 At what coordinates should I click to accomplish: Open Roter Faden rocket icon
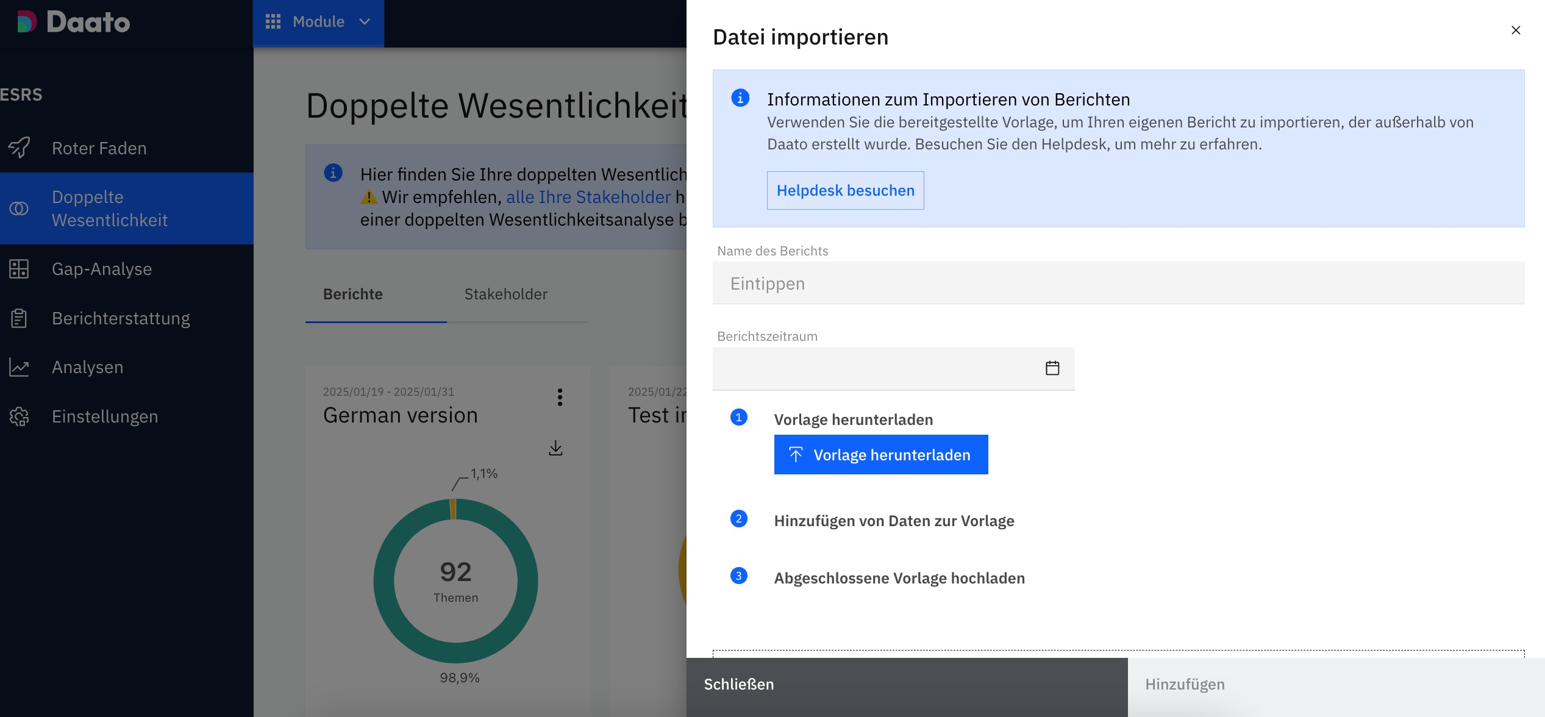coord(19,148)
